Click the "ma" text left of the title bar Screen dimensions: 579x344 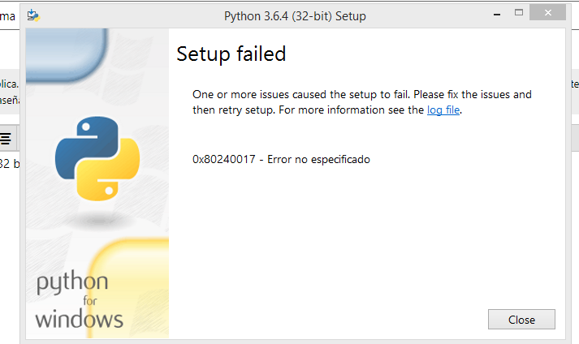tap(7, 16)
